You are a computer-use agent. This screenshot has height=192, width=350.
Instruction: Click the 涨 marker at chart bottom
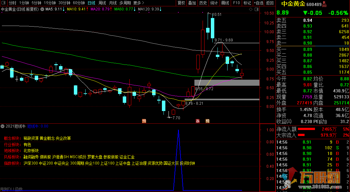click(198, 121)
